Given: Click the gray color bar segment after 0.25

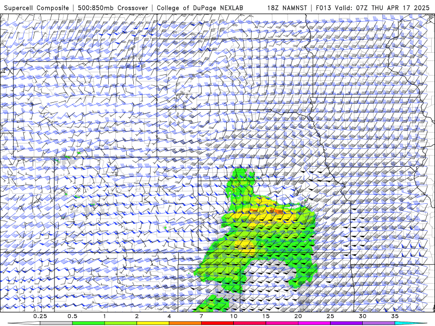Looking at the screenshot, I should (56, 323).
